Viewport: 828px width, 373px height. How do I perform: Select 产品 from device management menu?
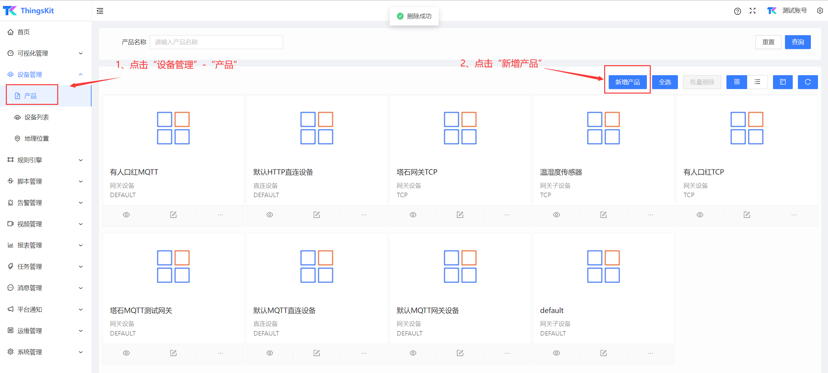pos(30,96)
